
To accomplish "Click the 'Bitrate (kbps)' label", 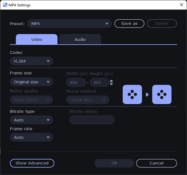I will tap(84, 111).
